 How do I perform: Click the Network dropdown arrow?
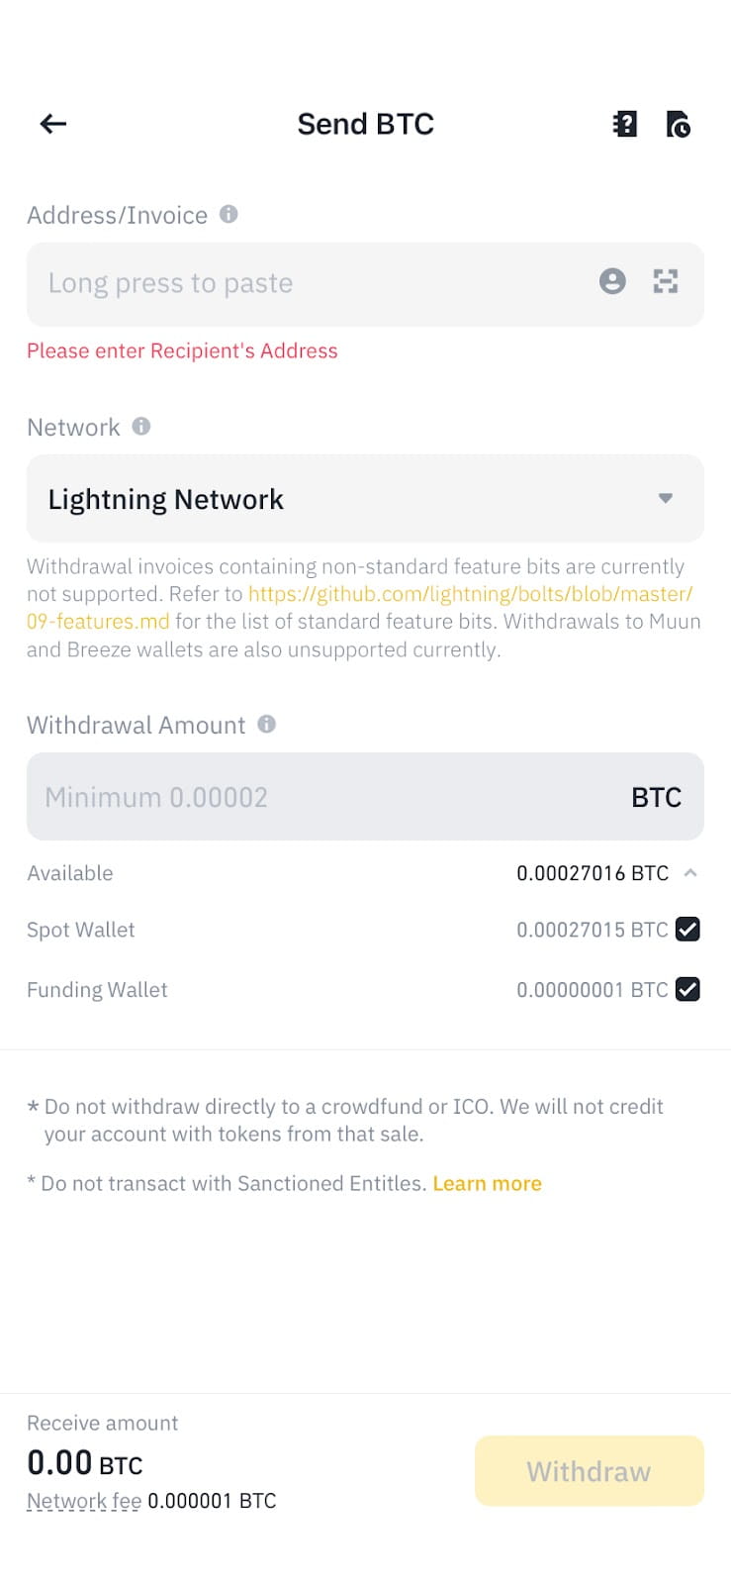666,498
